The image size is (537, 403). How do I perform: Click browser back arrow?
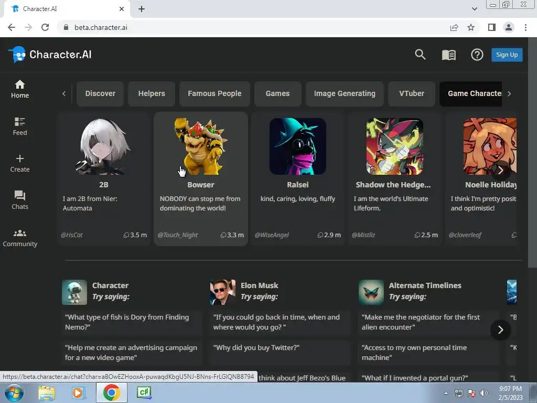pyautogui.click(x=12, y=27)
